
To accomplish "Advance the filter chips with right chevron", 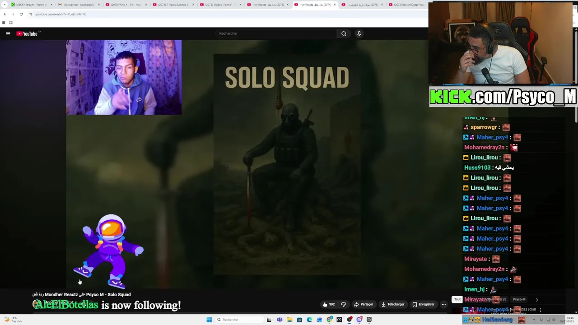I will [536, 299].
